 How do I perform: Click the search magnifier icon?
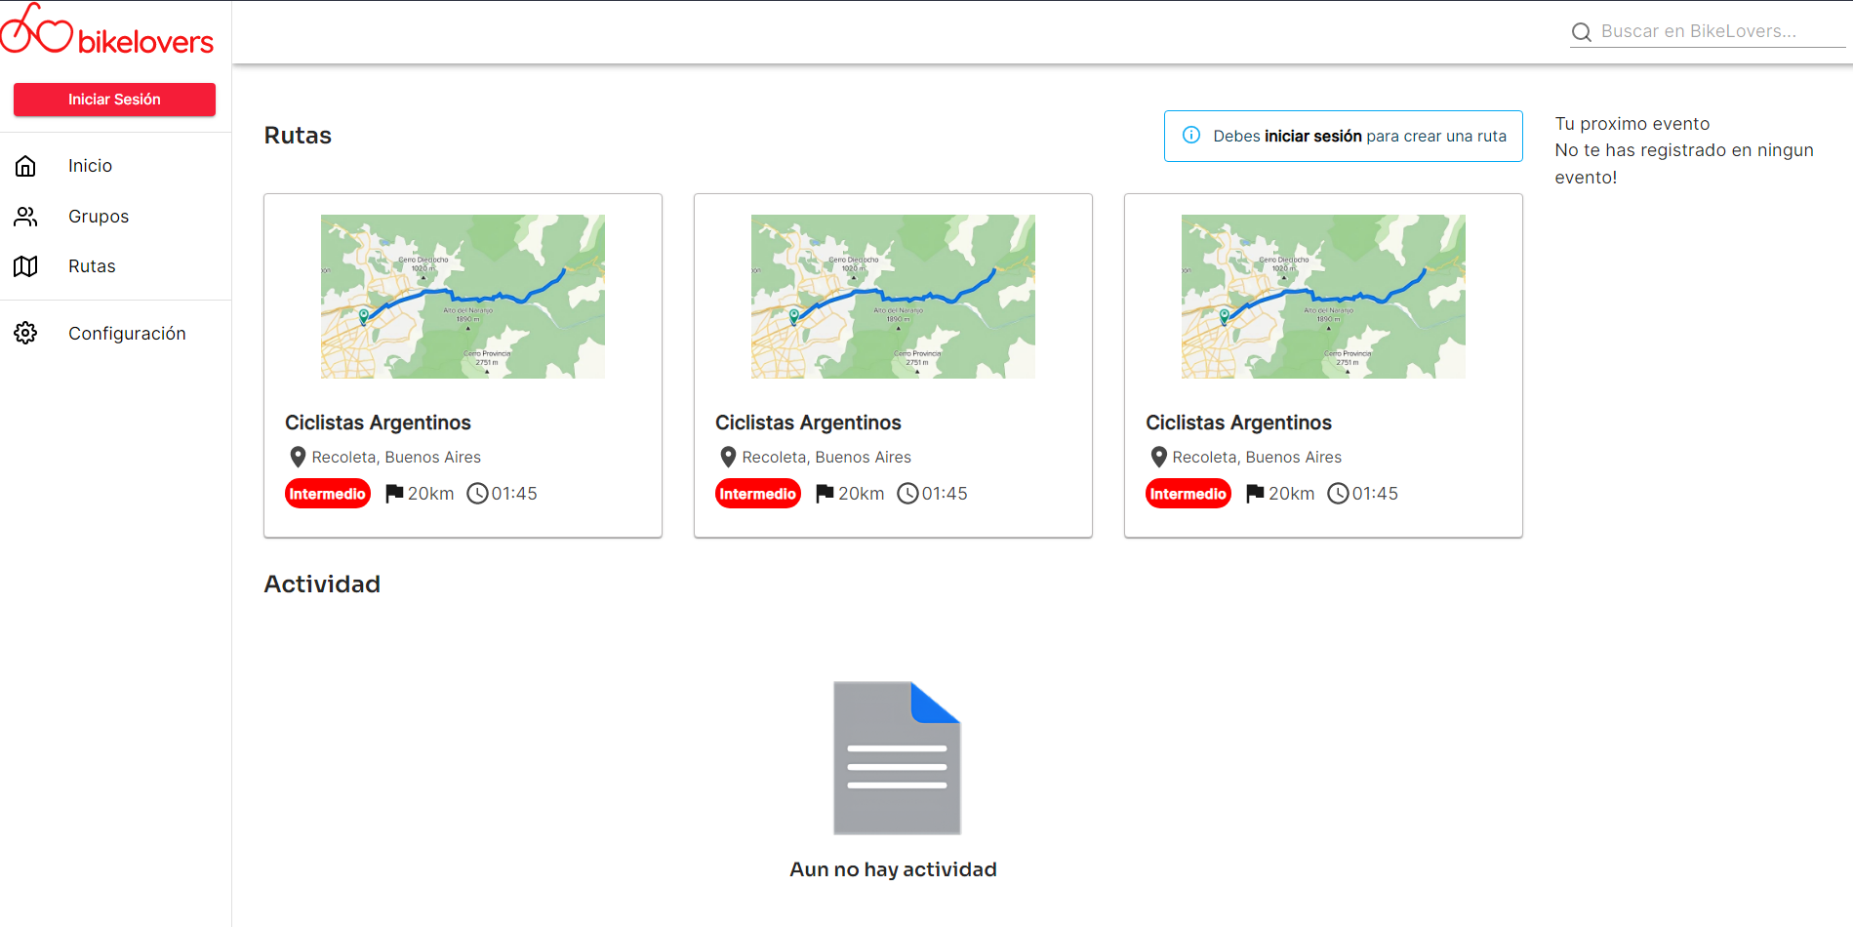tap(1581, 32)
